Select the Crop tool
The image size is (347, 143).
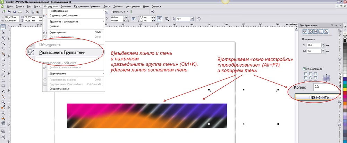click(3, 38)
